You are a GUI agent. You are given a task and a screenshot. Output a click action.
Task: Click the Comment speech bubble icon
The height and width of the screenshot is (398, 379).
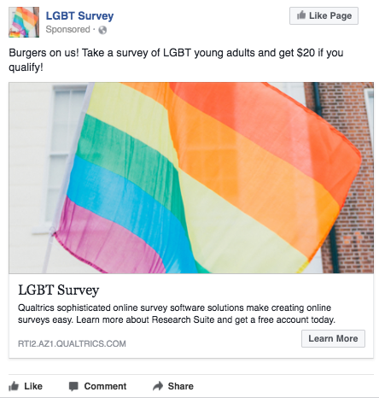[x=73, y=386]
